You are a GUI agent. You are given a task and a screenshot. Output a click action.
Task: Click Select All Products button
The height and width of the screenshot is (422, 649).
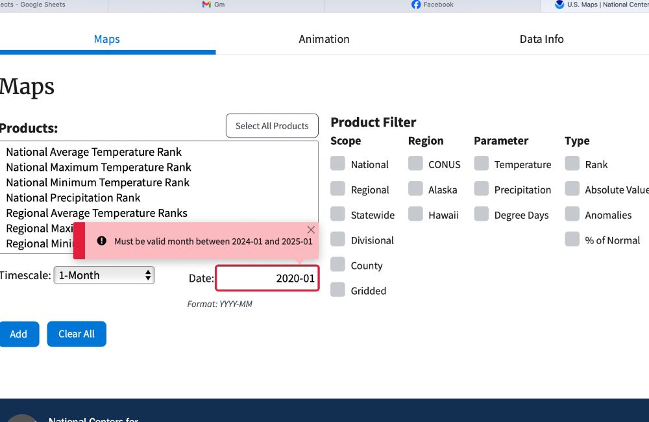point(272,125)
